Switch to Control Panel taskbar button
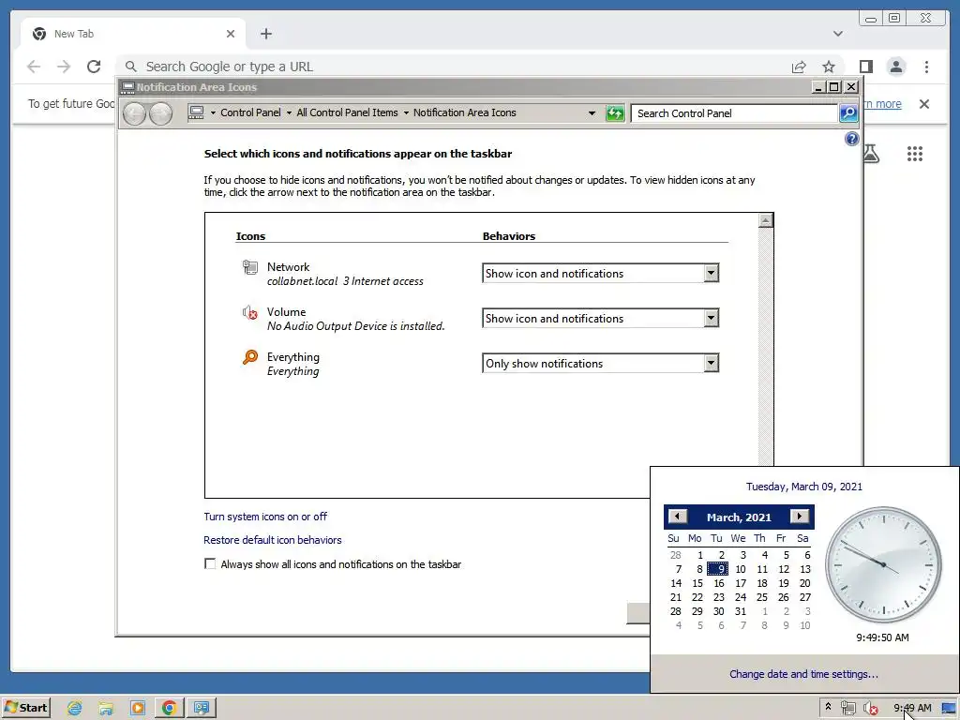Image resolution: width=960 pixels, height=720 pixels. (202, 709)
